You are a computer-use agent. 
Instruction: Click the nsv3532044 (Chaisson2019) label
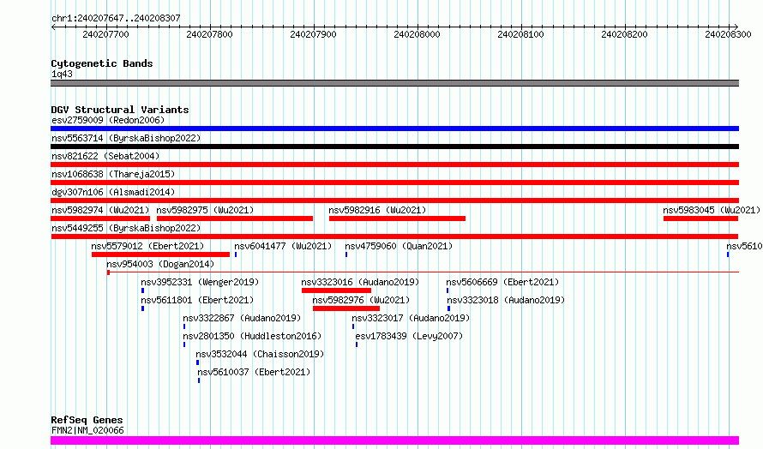[260, 354]
